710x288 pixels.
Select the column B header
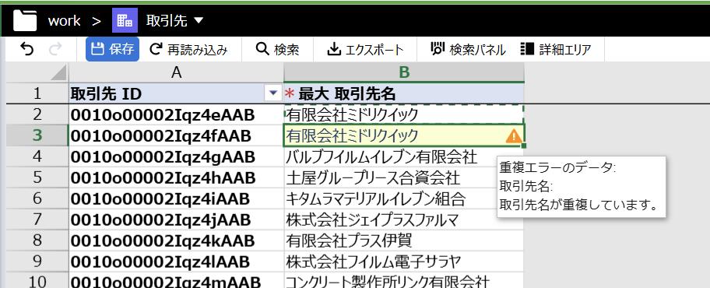click(404, 72)
